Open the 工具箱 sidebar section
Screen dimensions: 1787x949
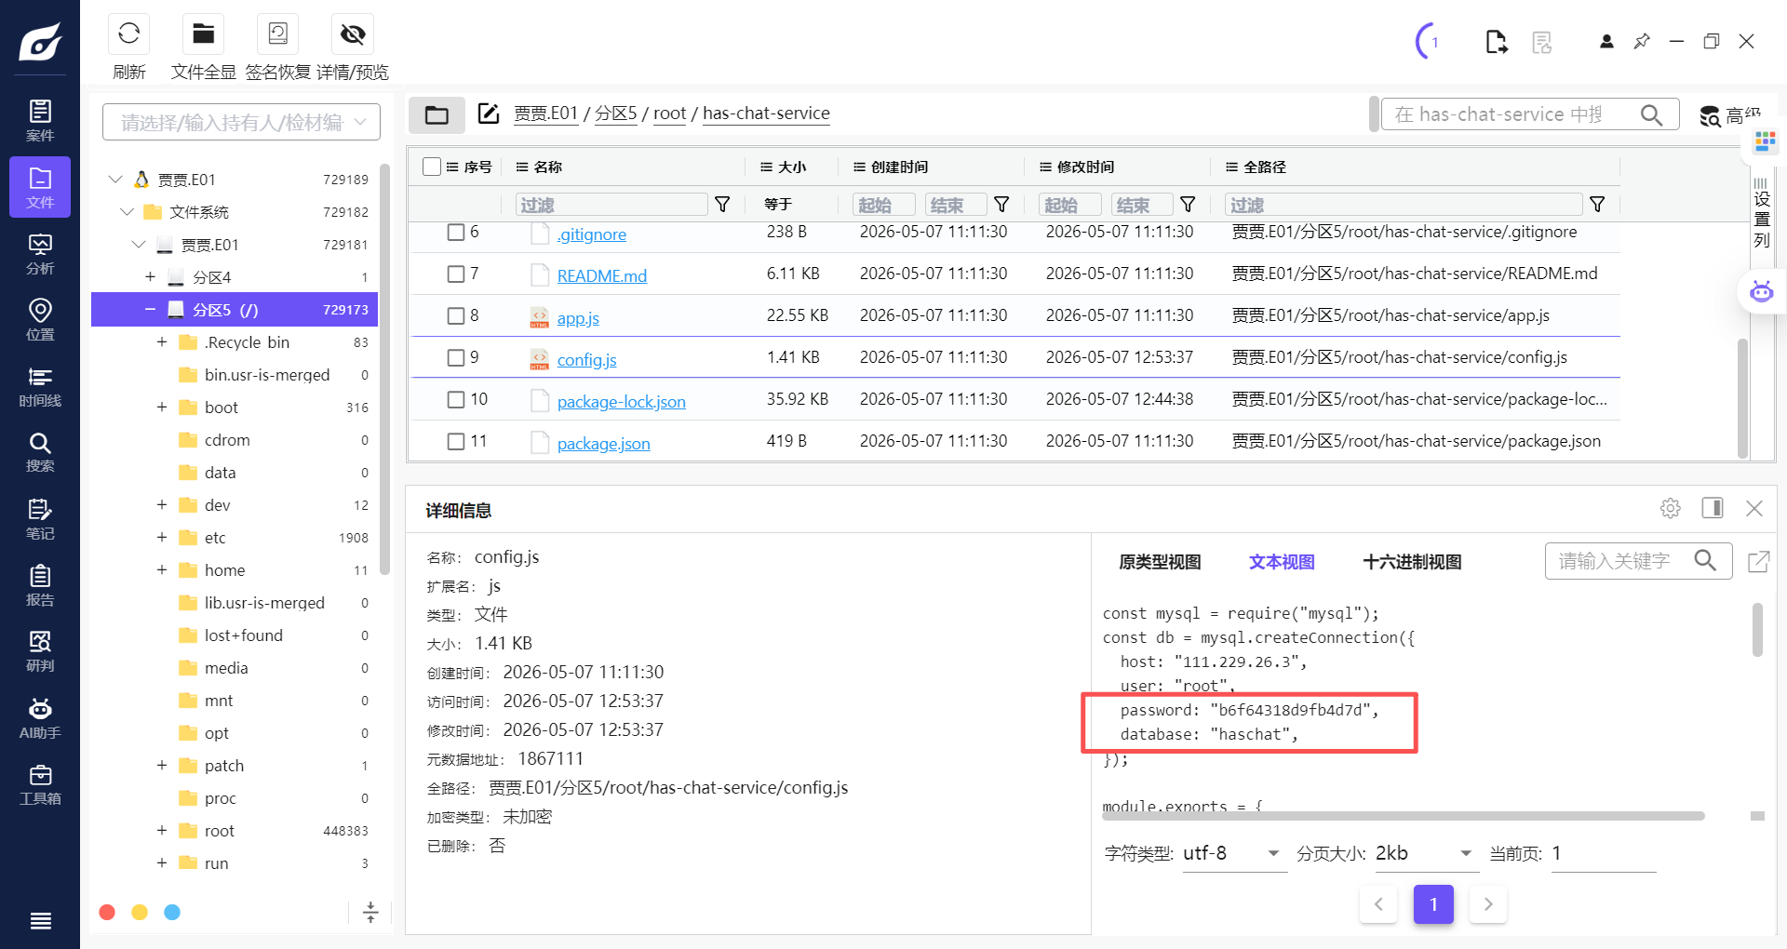(x=40, y=784)
